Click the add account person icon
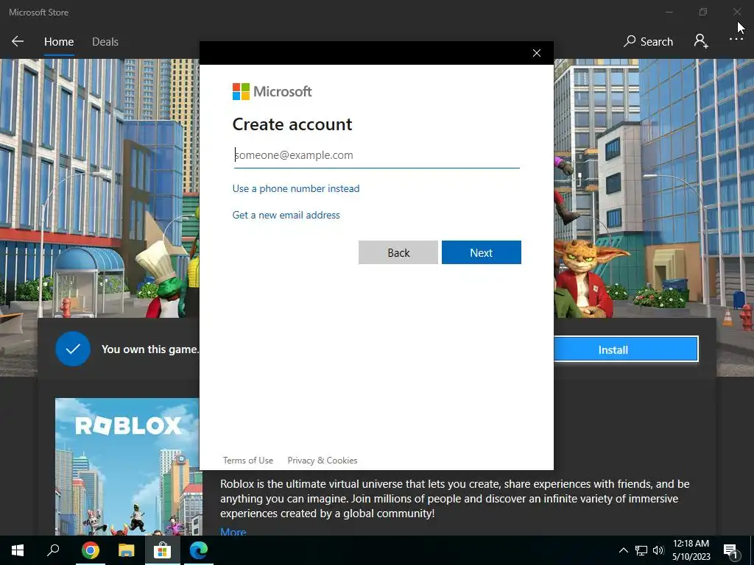The height and width of the screenshot is (565, 754). coord(701,41)
